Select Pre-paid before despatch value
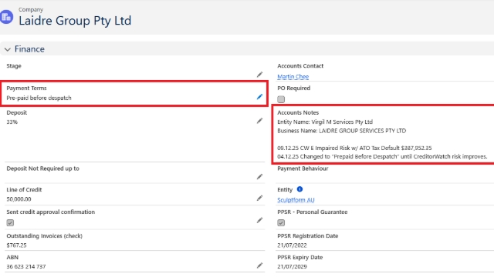The width and height of the screenshot is (494, 277). [39, 98]
